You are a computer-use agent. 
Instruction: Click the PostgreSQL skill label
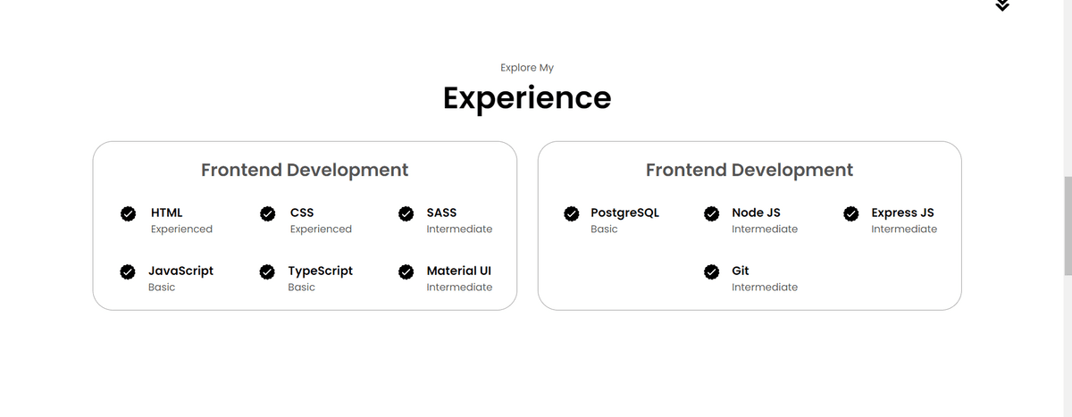pyautogui.click(x=624, y=213)
